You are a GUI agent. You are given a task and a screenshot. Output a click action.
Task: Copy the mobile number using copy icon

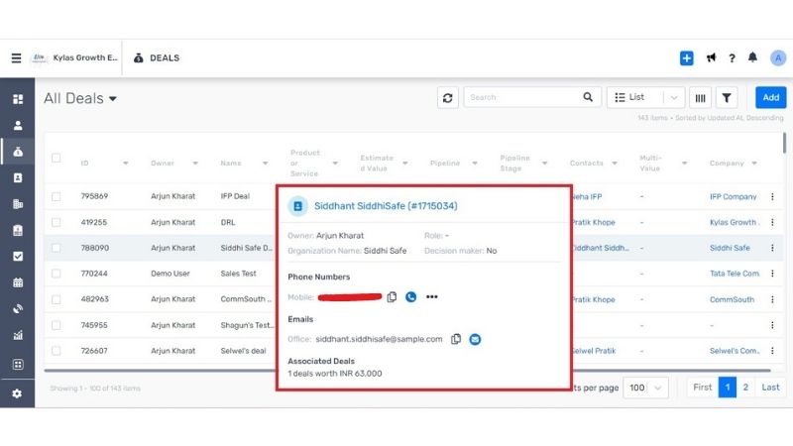pyautogui.click(x=392, y=296)
